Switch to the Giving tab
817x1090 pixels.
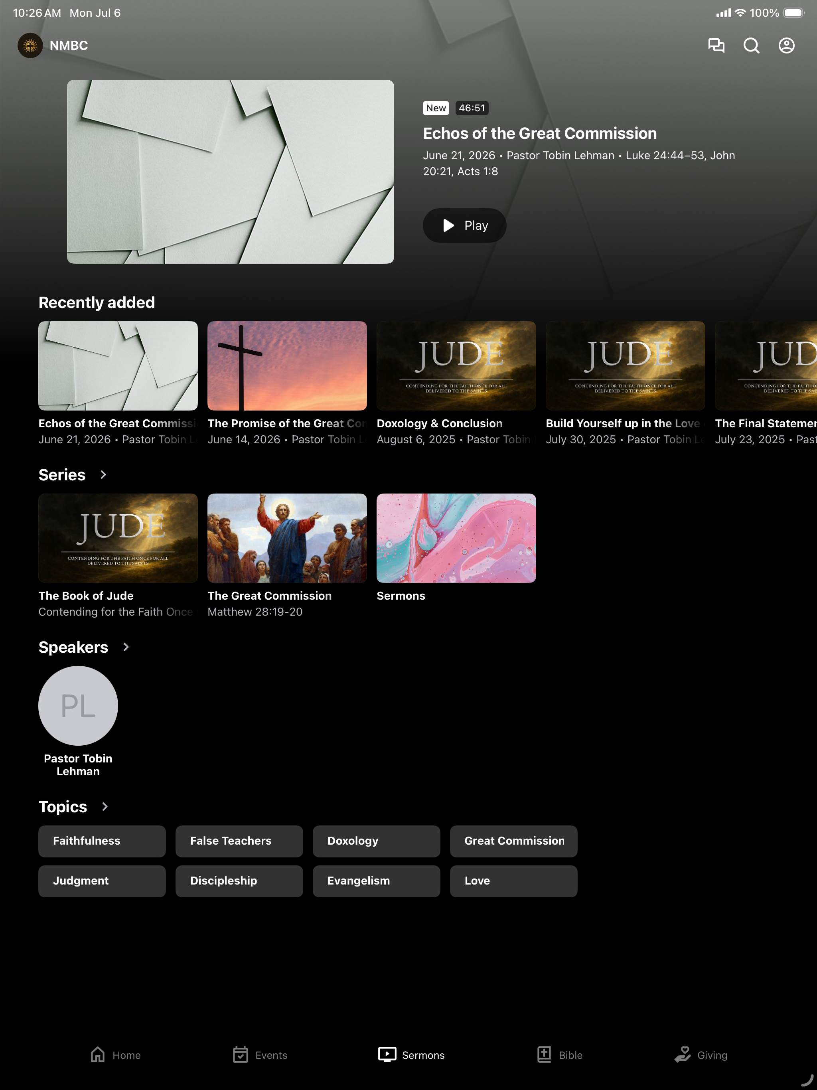(x=700, y=1055)
